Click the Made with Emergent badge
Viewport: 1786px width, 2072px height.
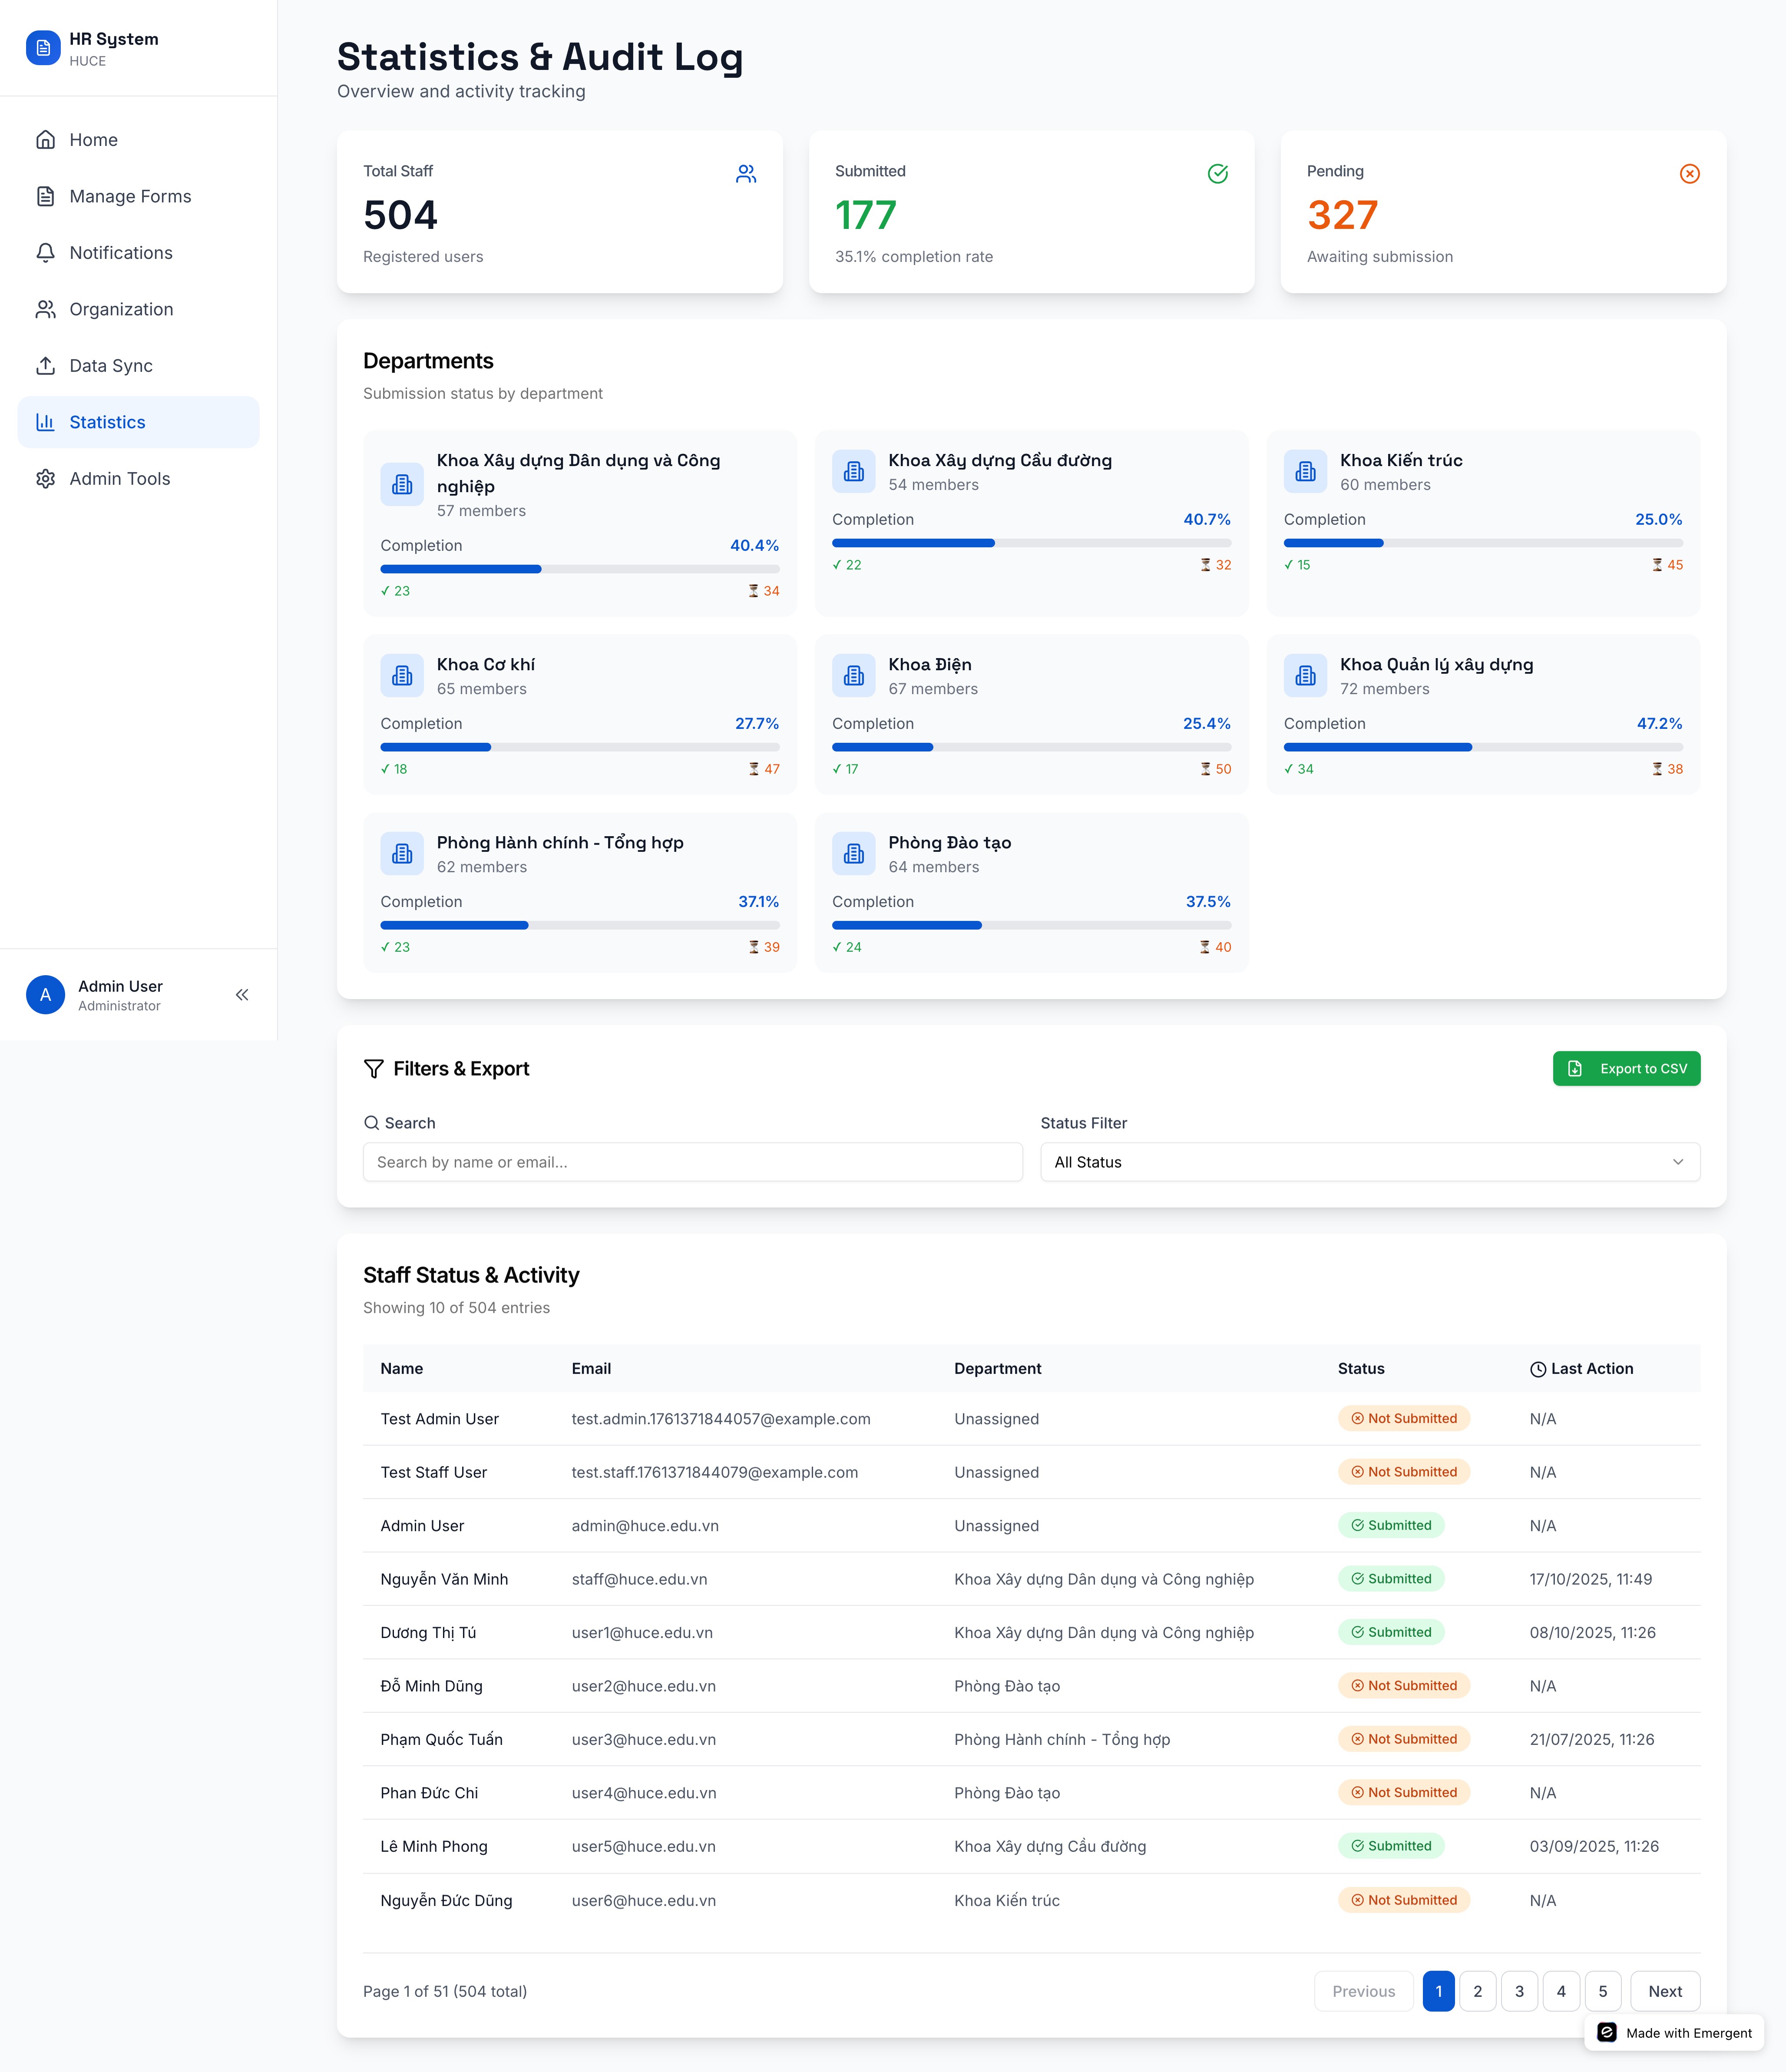[1674, 2033]
